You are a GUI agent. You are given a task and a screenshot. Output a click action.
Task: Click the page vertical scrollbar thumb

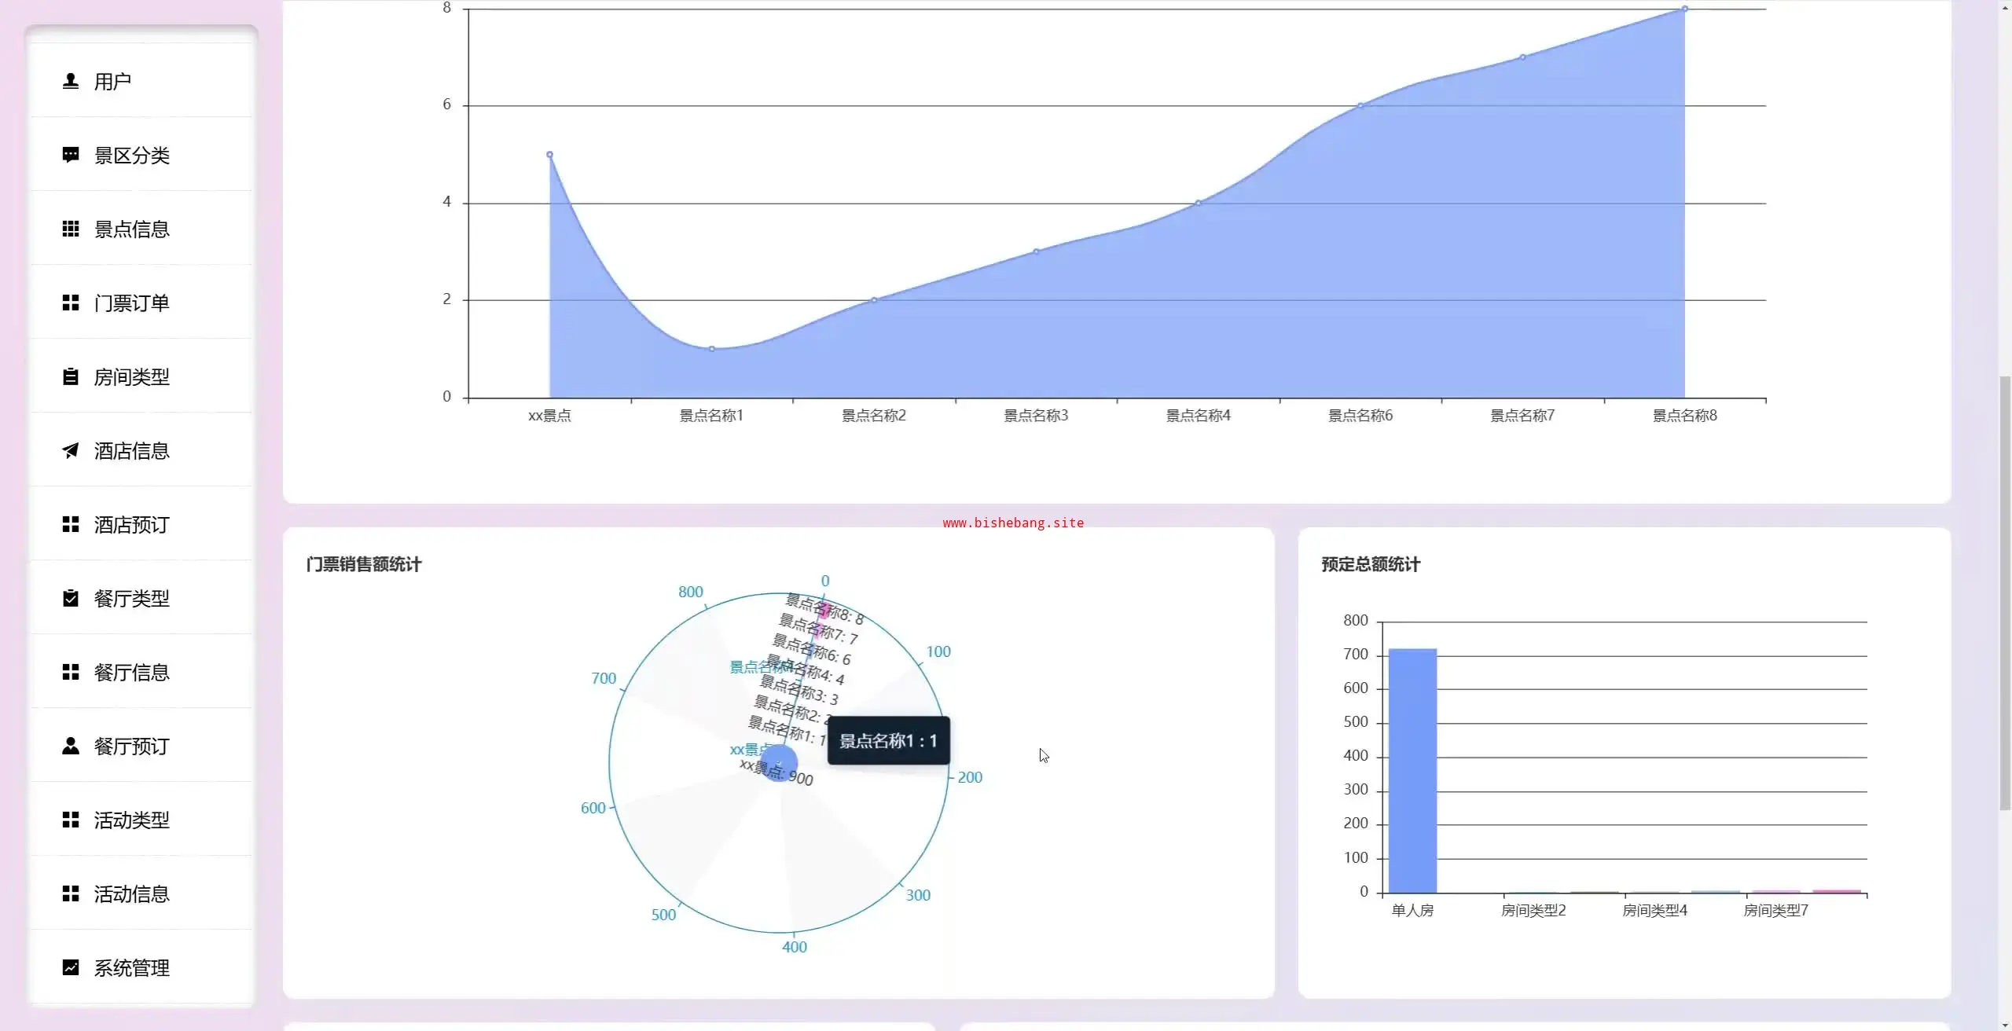[2004, 593]
